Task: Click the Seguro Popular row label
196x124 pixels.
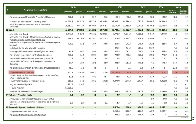Action: 17,88
